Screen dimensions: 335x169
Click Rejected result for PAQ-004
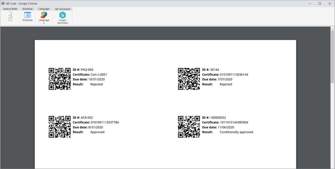(97, 84)
